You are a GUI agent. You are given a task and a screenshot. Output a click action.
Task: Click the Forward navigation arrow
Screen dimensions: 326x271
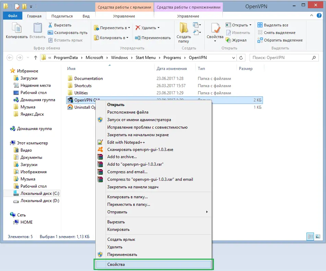click(20, 58)
